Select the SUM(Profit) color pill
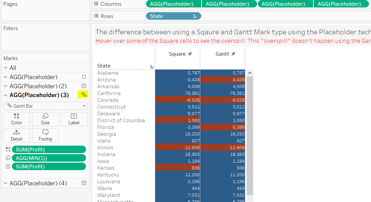The image size is (371, 202). point(49,149)
